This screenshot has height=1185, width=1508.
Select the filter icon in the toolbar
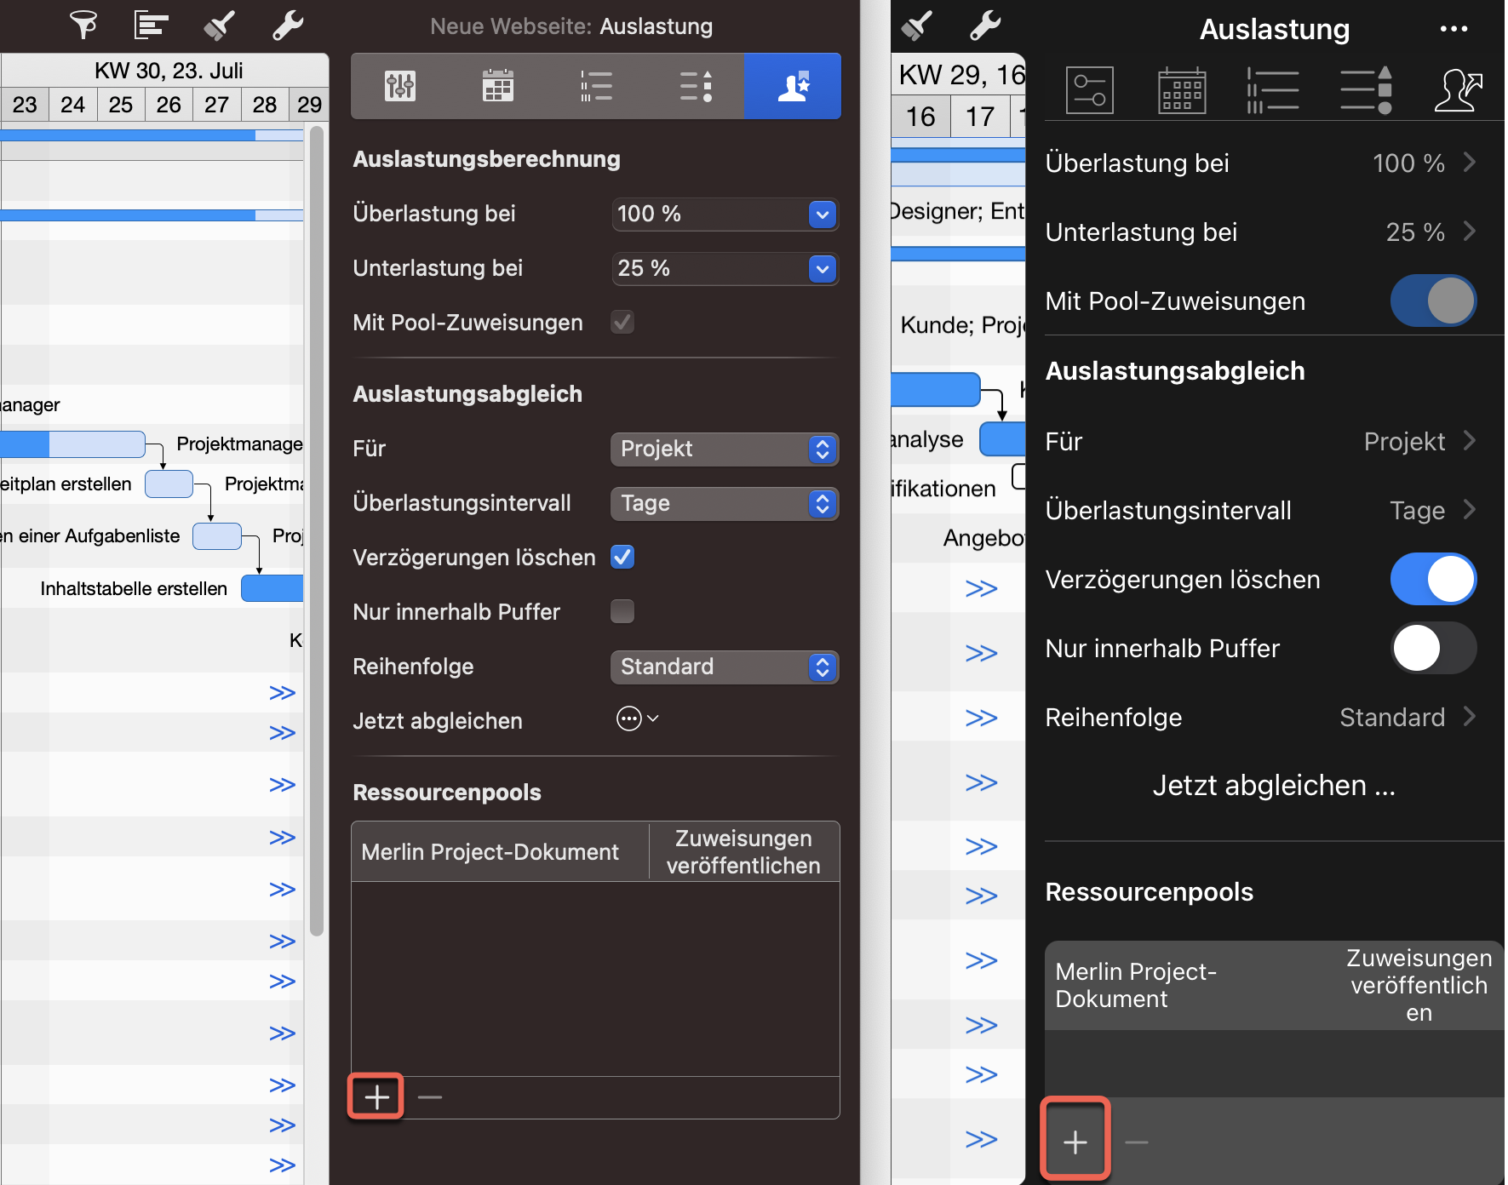[83, 26]
